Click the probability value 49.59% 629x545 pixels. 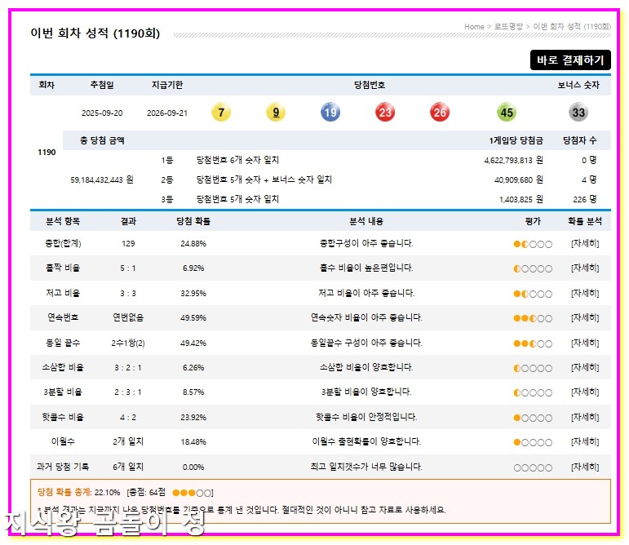193,318
